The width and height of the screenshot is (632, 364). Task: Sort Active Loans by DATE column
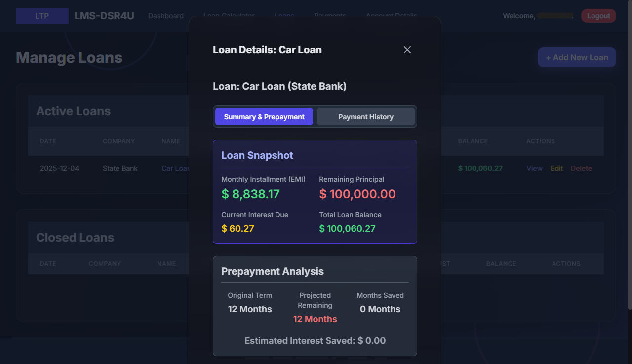coord(48,141)
